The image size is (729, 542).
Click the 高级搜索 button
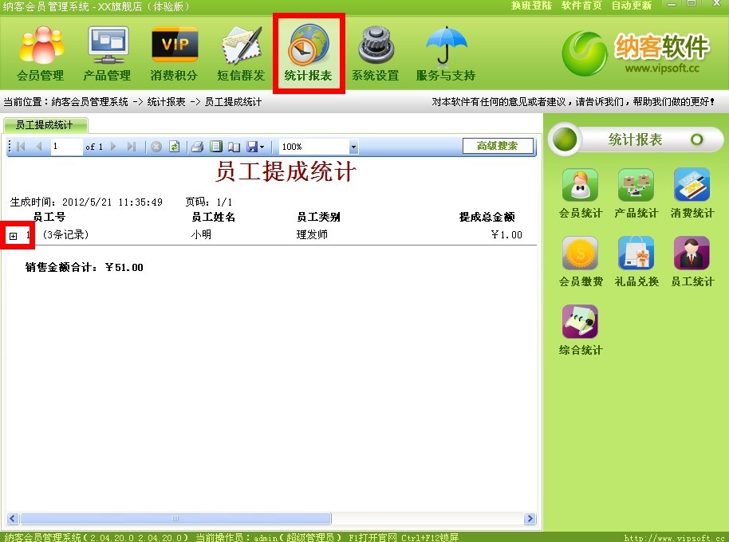click(x=498, y=146)
